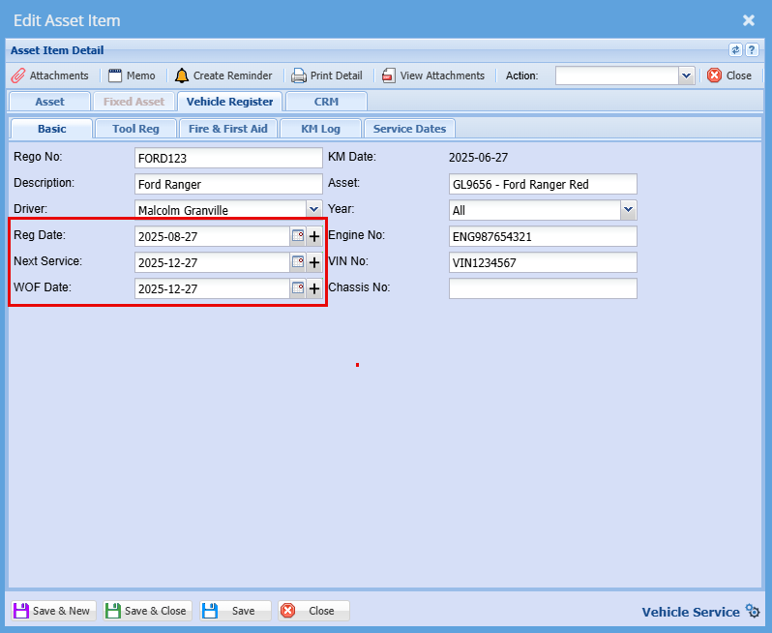The height and width of the screenshot is (633, 772).
Task: Click the Vehicle Service gear icon
Action: [x=753, y=611]
